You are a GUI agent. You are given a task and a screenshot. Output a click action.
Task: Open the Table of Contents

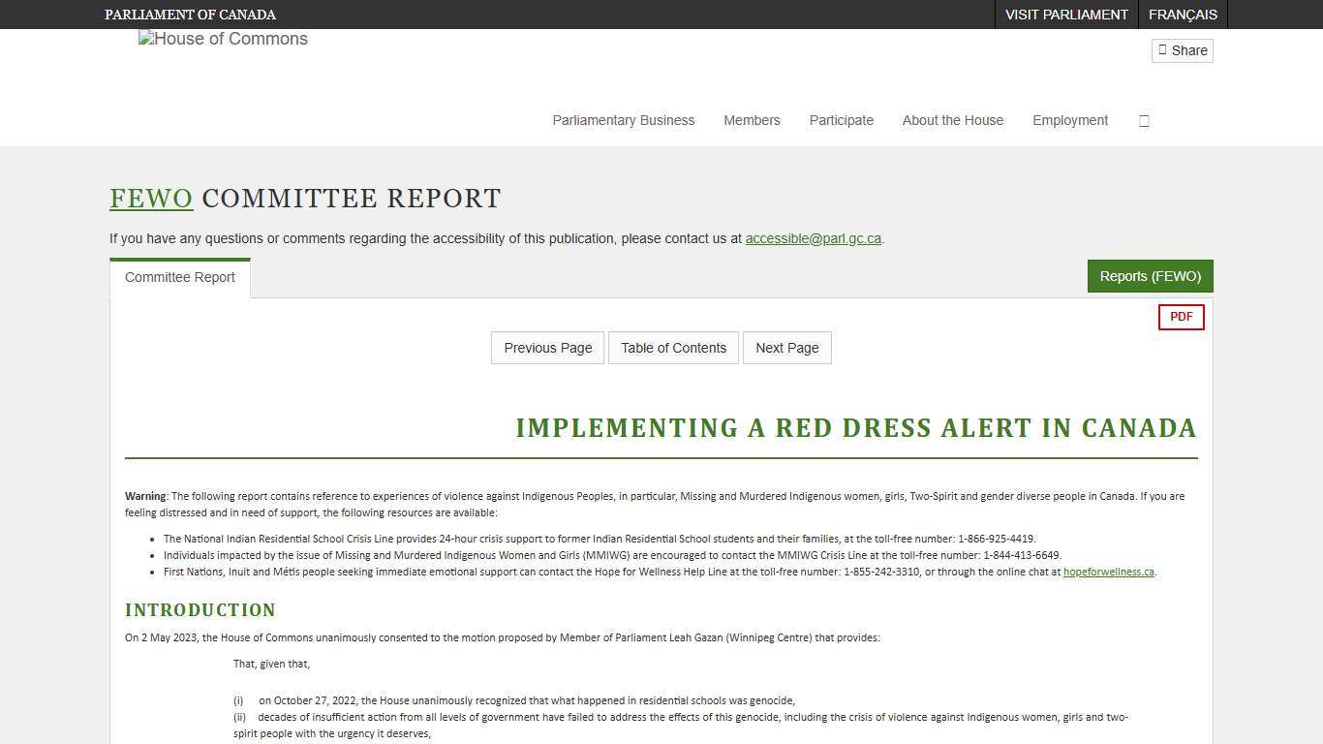point(673,348)
